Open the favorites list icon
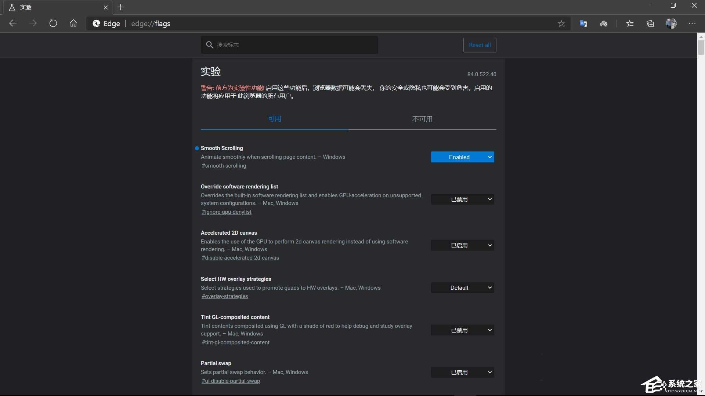This screenshot has width=705, height=396. 630,24
